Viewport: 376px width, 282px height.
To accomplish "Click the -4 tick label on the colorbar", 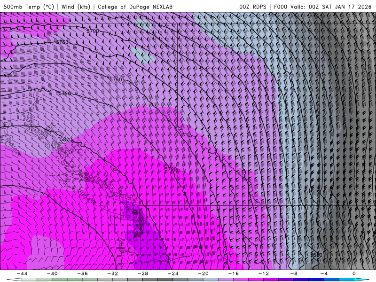I will (x=324, y=274).
